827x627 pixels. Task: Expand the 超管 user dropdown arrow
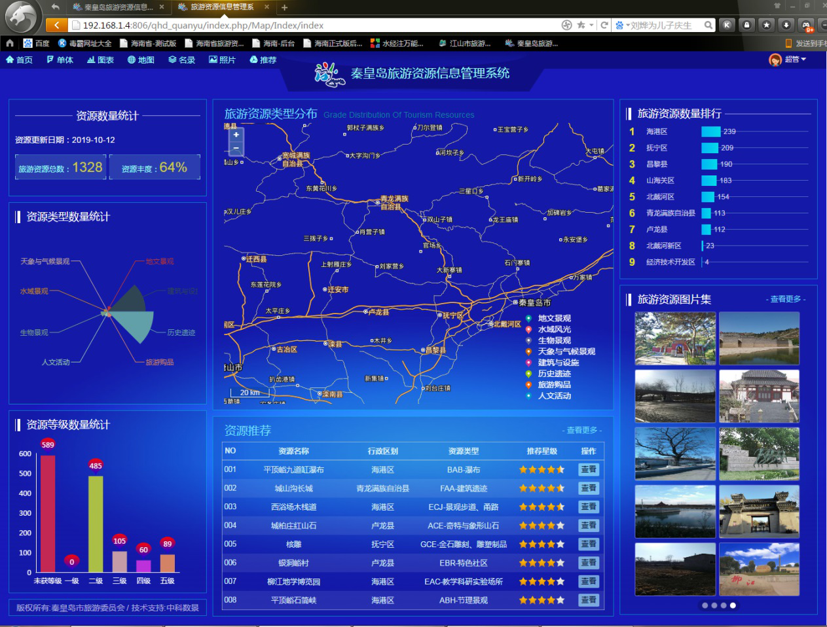point(803,59)
